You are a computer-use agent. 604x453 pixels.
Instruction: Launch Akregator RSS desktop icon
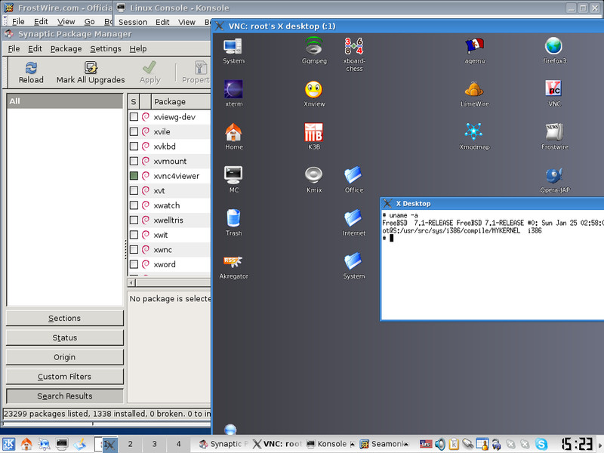[x=233, y=261]
